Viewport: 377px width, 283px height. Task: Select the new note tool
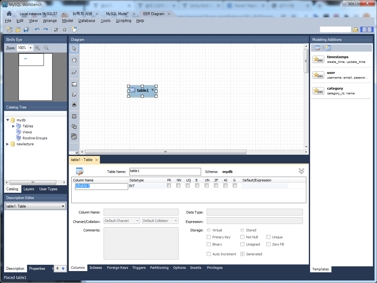[x=74, y=94]
